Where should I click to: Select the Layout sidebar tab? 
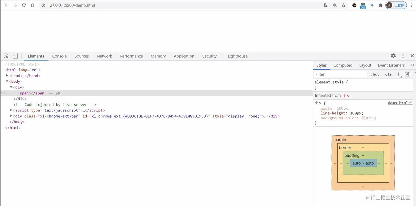pos(365,65)
